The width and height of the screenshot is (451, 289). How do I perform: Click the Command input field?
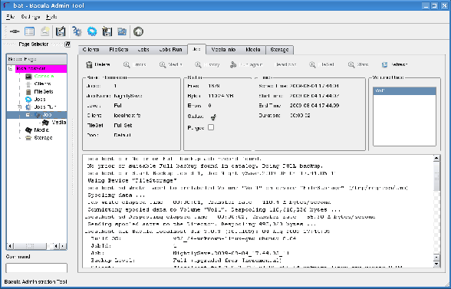pos(37,268)
